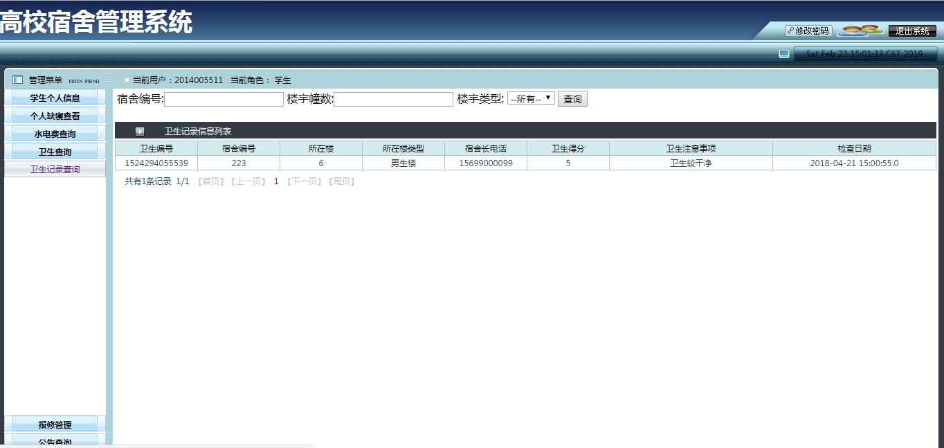
Task: Click the 宿舍编号 column header
Action: click(239, 148)
